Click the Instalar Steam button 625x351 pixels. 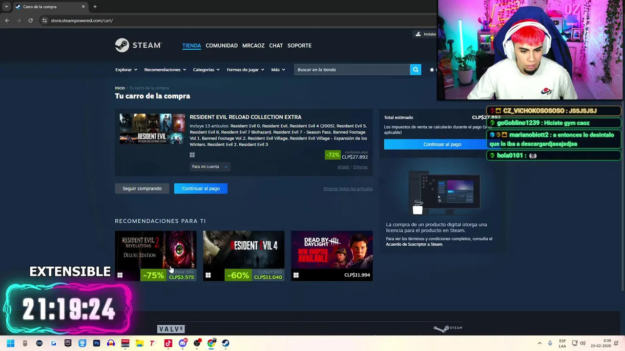coord(425,34)
